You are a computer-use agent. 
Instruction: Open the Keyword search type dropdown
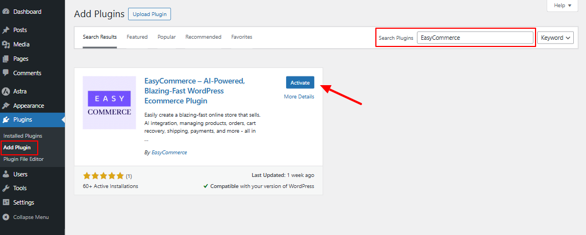click(556, 38)
